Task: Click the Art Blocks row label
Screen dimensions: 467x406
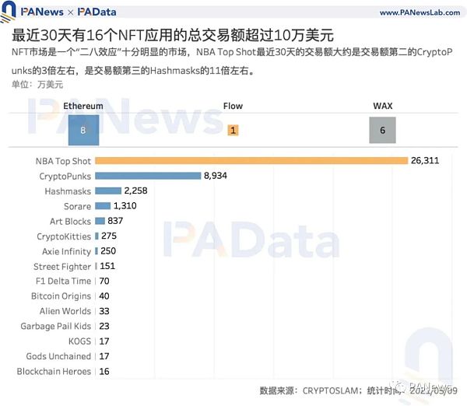Action: pyautogui.click(x=70, y=221)
